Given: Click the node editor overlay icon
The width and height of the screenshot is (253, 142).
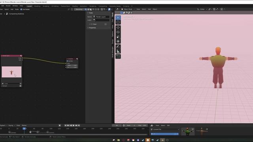Looking at the screenshot, I should click(109, 9).
